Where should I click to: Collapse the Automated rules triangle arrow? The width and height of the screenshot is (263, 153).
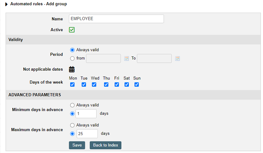tap(6, 4)
